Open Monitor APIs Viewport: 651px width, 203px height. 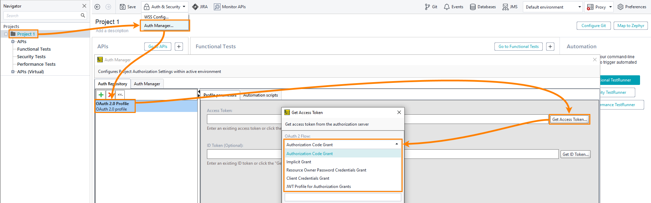(230, 7)
